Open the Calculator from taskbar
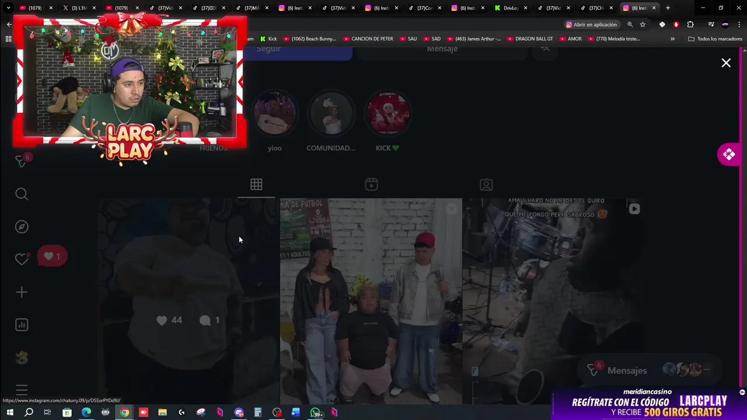Viewport: 747px width, 420px height. (257, 412)
